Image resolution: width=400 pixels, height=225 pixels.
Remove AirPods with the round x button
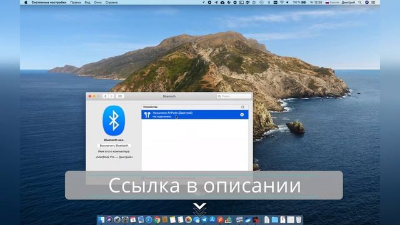(x=242, y=115)
